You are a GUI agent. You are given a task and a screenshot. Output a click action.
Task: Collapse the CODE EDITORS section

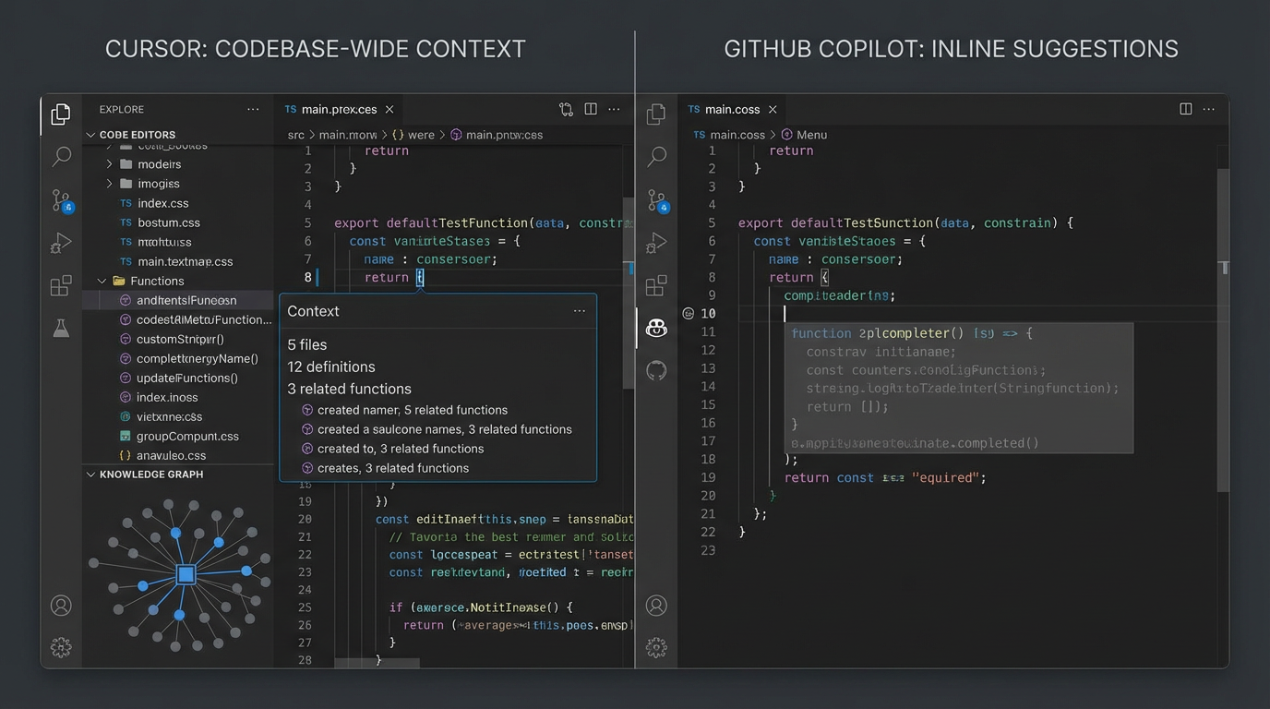pyautogui.click(x=90, y=135)
